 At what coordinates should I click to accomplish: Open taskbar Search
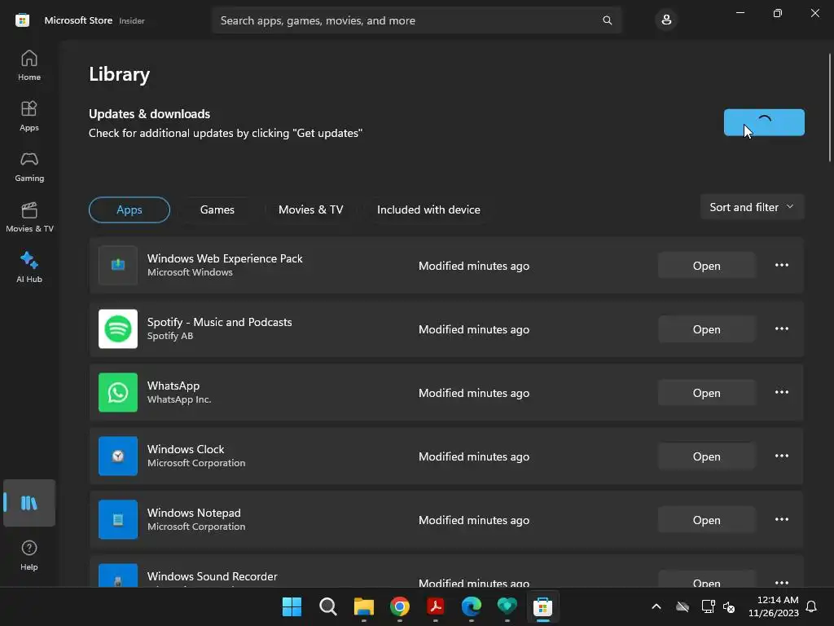(x=327, y=606)
